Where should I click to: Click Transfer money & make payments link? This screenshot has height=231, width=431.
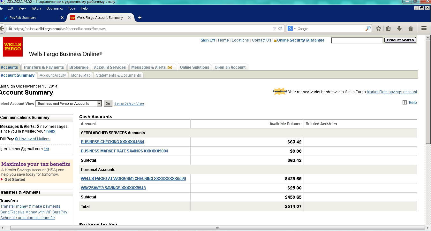click(30, 206)
